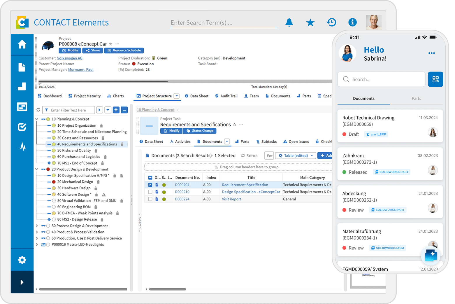Check the D000210 document row checkbox
This screenshot has height=304, width=455.
point(150,192)
